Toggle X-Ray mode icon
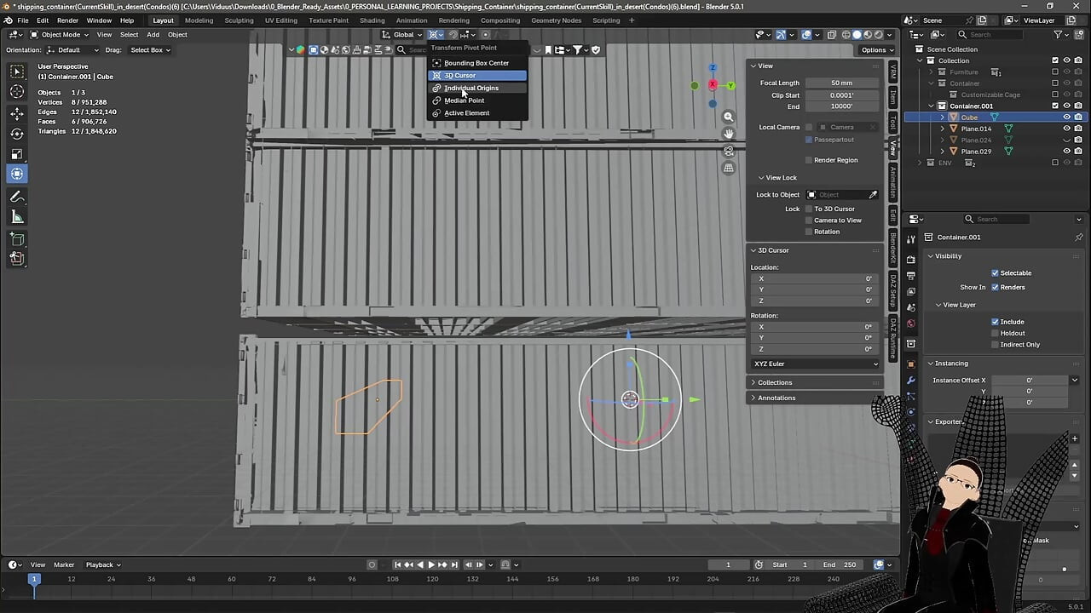This screenshot has height=613, width=1091. (x=831, y=35)
